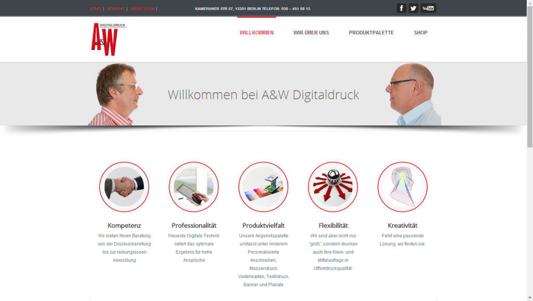The width and height of the screenshot is (533, 301).
Task: Open the WIR ÜBER UNS menu
Action: (311, 33)
